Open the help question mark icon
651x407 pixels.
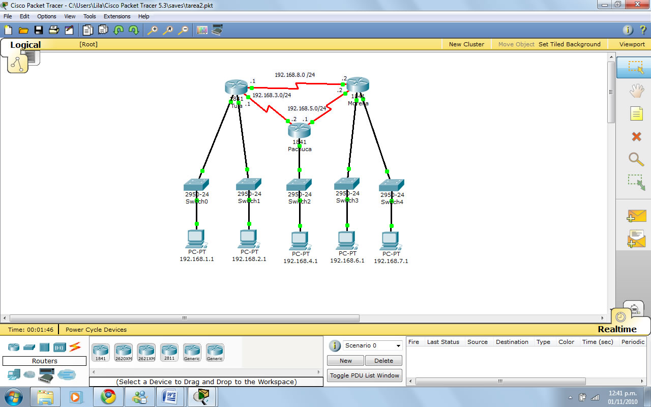pos(643,30)
